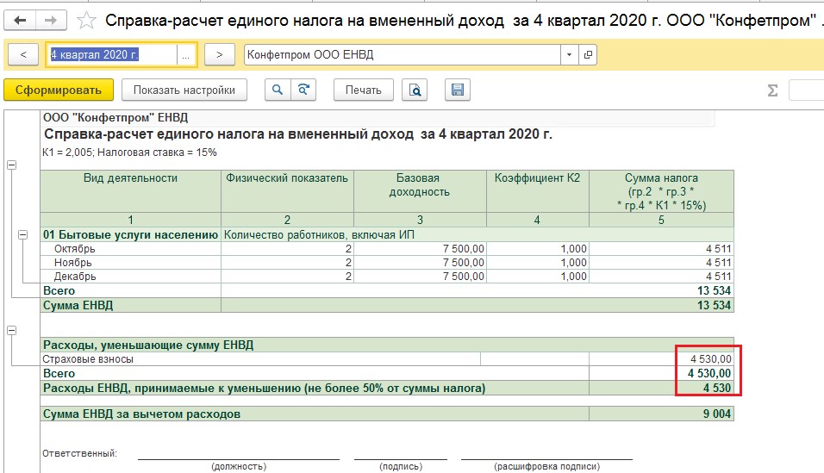The image size is (824, 473).
Task: Click the 'Коэффициент К2' column header
Action: coord(537,191)
